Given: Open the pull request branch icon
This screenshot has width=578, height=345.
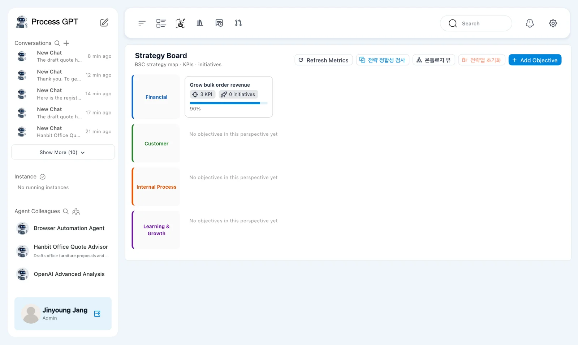Looking at the screenshot, I should 238,23.
